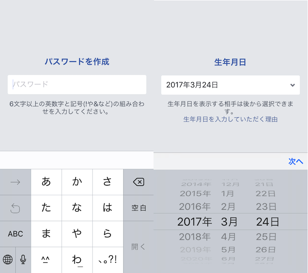The height and width of the screenshot is (273, 308).
Task: Tap 次へ to proceed
Action: click(295, 161)
